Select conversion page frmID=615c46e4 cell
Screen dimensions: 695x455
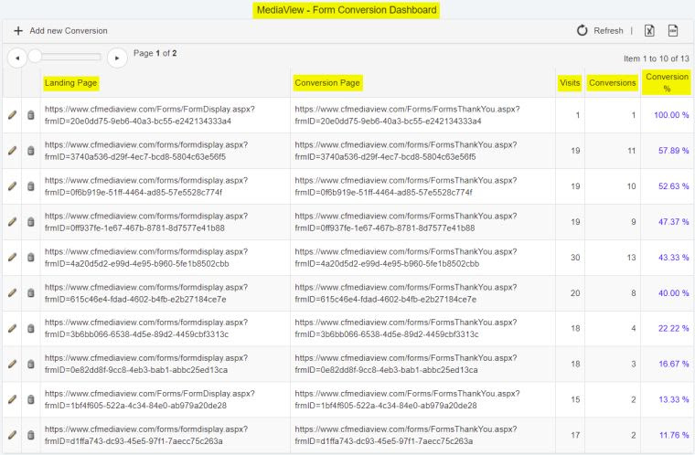[422, 293]
